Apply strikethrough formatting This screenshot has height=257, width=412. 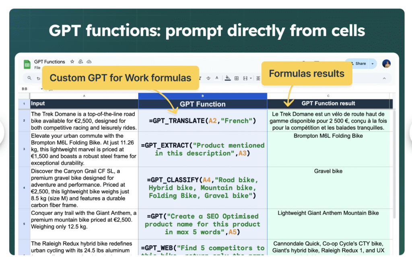point(208,78)
